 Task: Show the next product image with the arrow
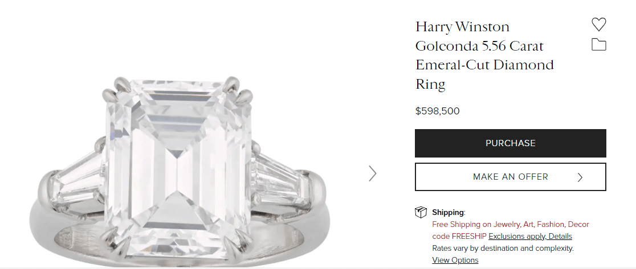(x=373, y=173)
